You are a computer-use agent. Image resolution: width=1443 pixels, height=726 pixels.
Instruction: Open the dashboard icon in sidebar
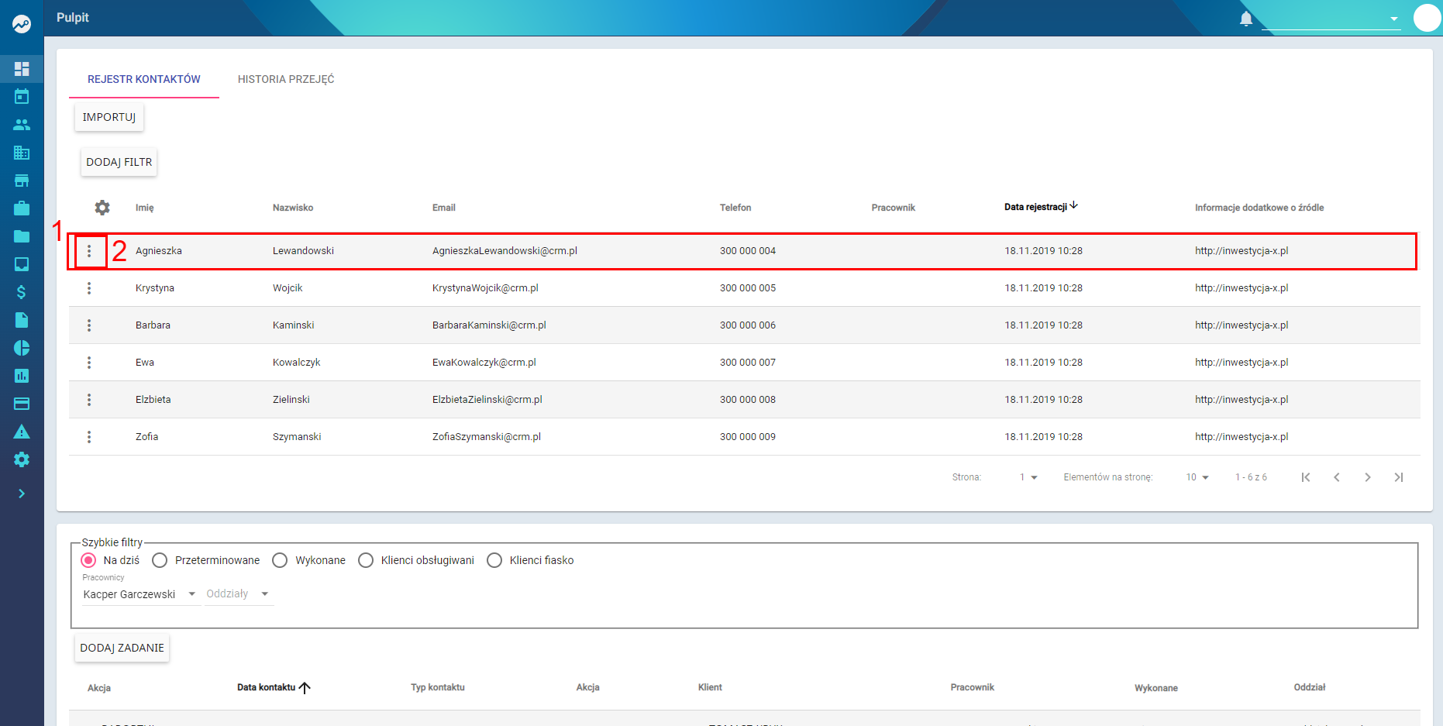pyautogui.click(x=22, y=69)
